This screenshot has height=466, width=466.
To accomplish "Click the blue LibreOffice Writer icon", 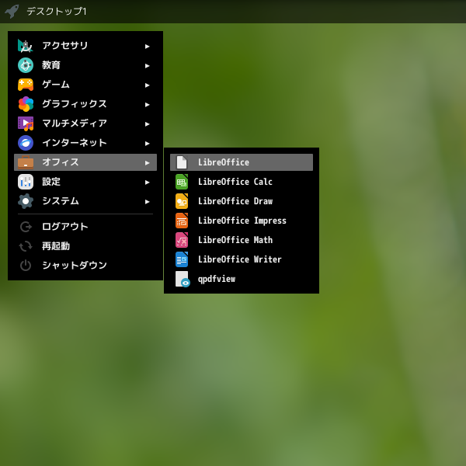I will pos(182,259).
